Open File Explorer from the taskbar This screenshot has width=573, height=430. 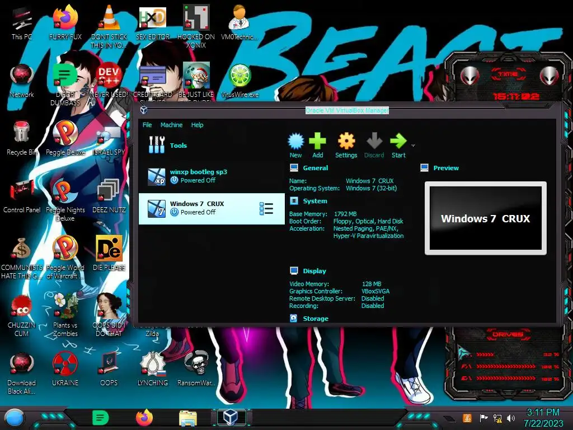click(x=188, y=419)
